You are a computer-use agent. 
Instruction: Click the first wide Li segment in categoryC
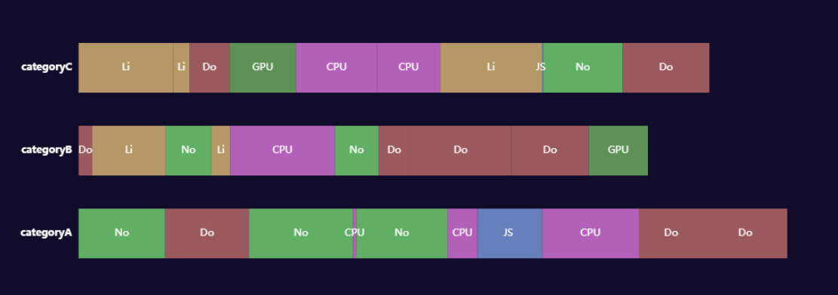click(126, 68)
